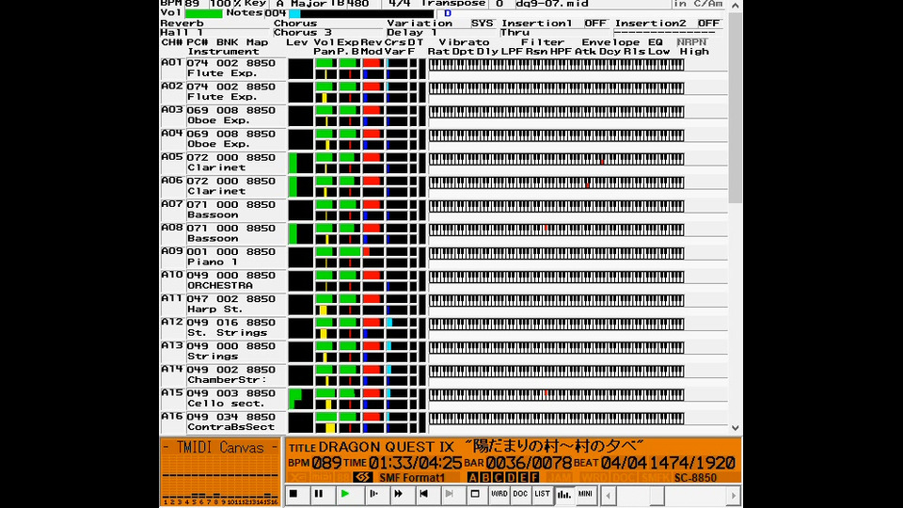This screenshot has height=508, width=903.
Task: Select port C indicator
Action: pos(498,478)
